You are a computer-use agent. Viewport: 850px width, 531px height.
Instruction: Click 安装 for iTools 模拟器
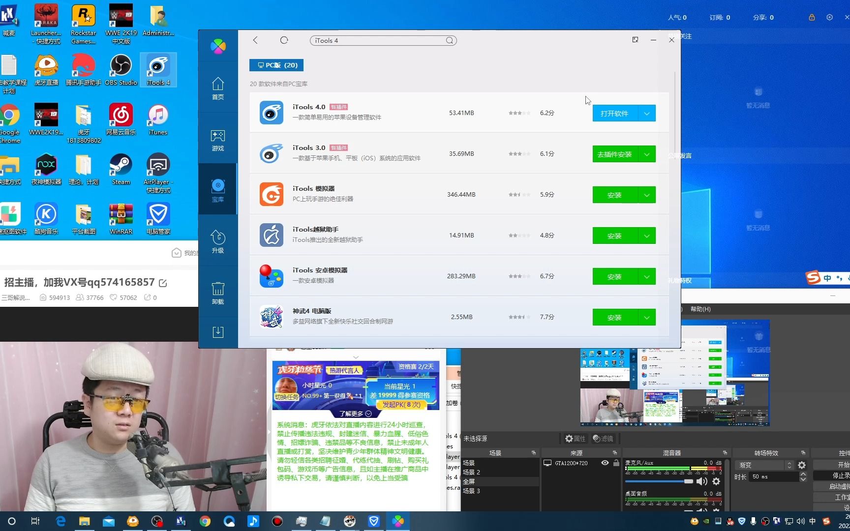(615, 195)
